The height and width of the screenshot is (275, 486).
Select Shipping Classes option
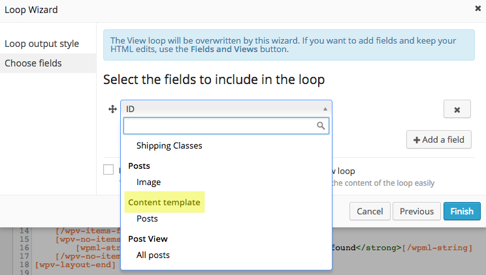tap(169, 146)
